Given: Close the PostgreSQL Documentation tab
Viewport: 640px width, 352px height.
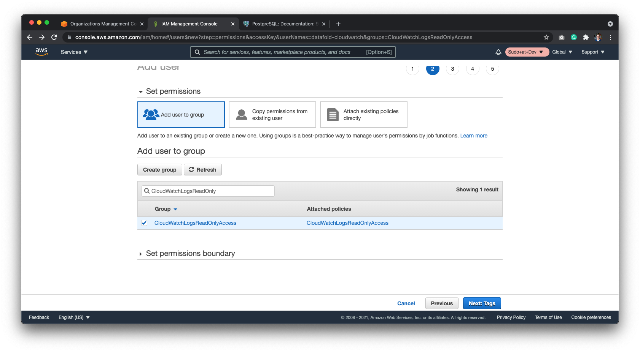Looking at the screenshot, I should [x=324, y=24].
